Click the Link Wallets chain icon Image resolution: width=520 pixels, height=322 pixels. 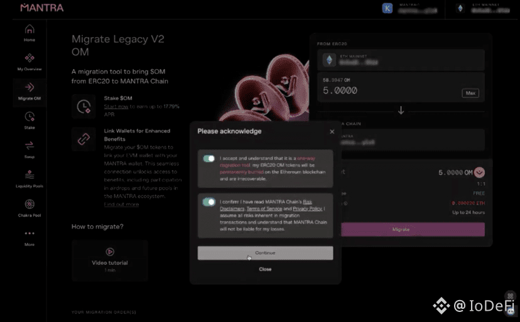point(84,139)
